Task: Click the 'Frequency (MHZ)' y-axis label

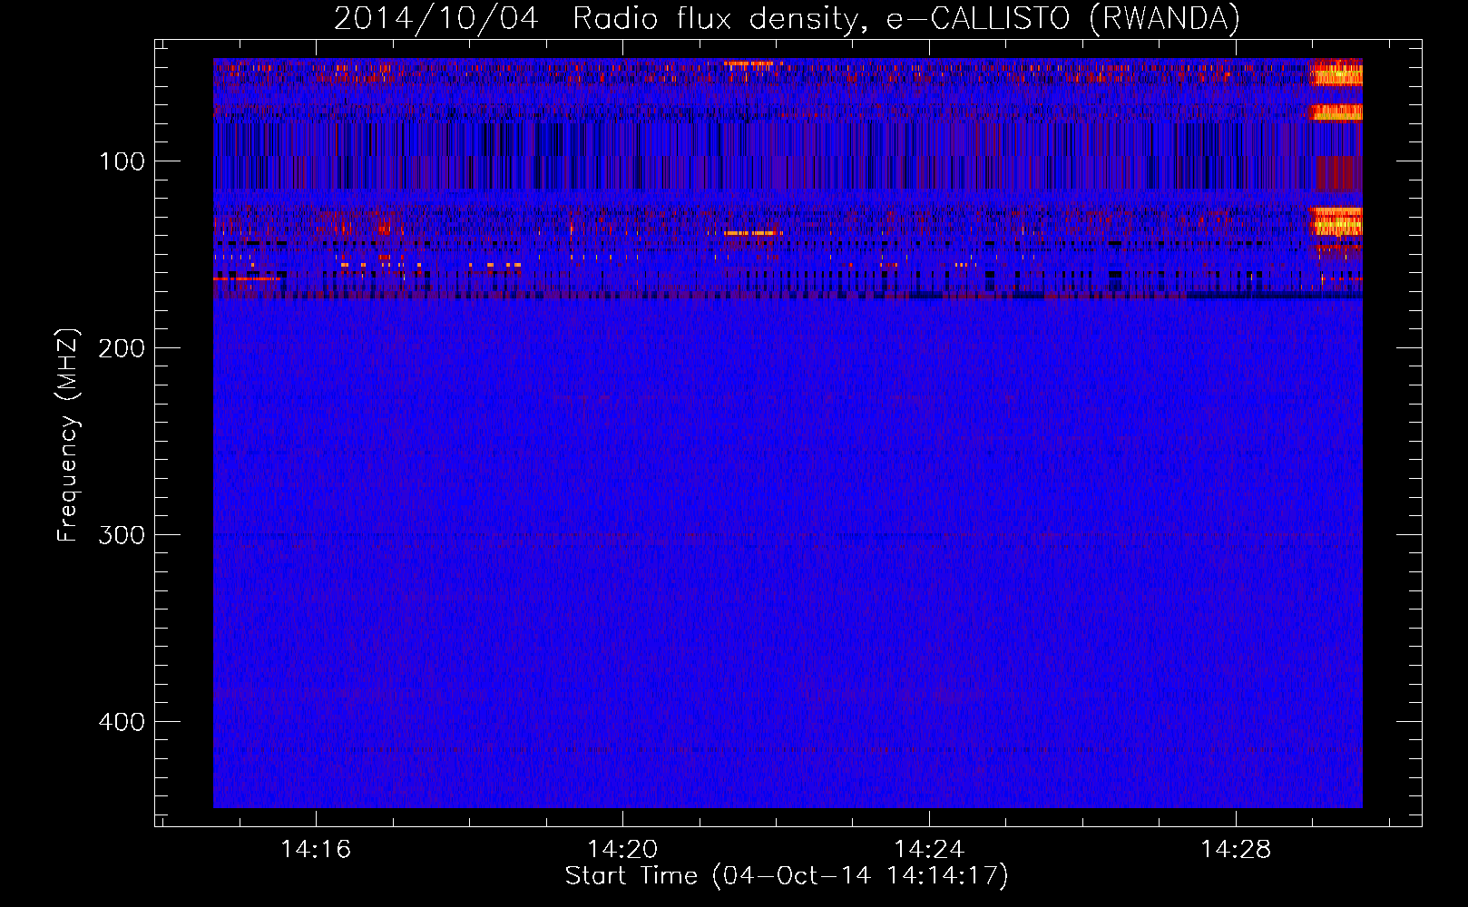Action: 68,434
